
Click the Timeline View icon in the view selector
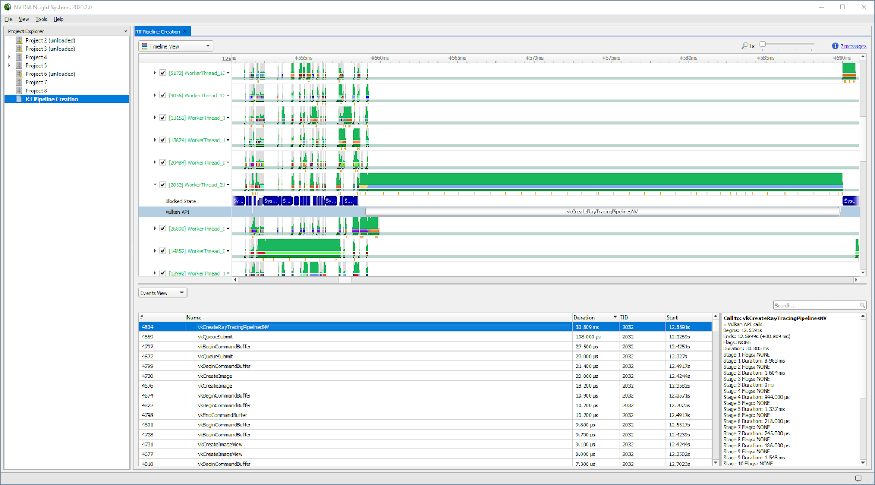pyautogui.click(x=145, y=46)
